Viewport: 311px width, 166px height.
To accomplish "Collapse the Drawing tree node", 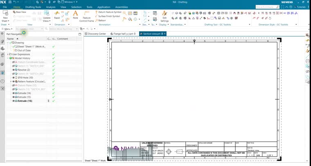I will [8, 43].
